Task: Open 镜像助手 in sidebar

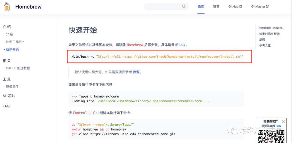Action: tap(12, 87)
